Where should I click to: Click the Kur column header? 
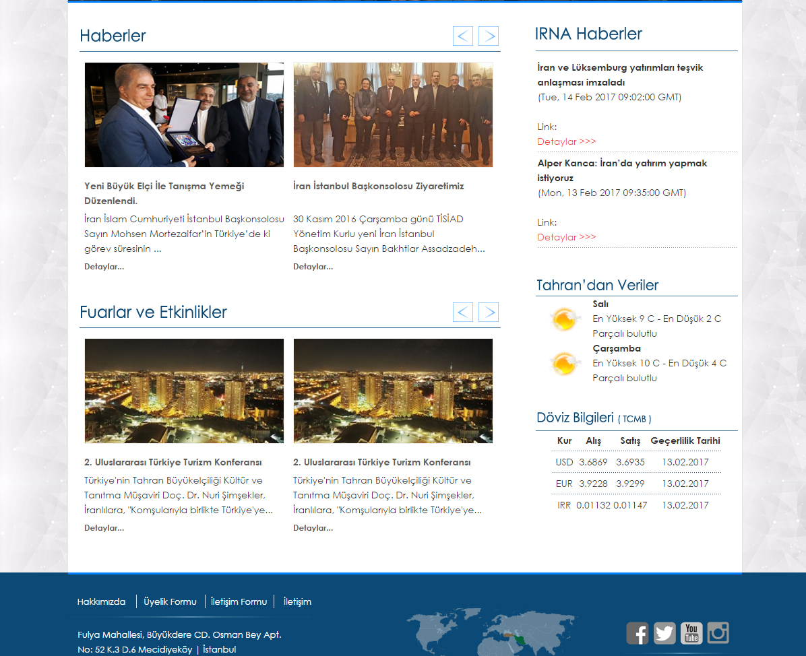point(565,440)
